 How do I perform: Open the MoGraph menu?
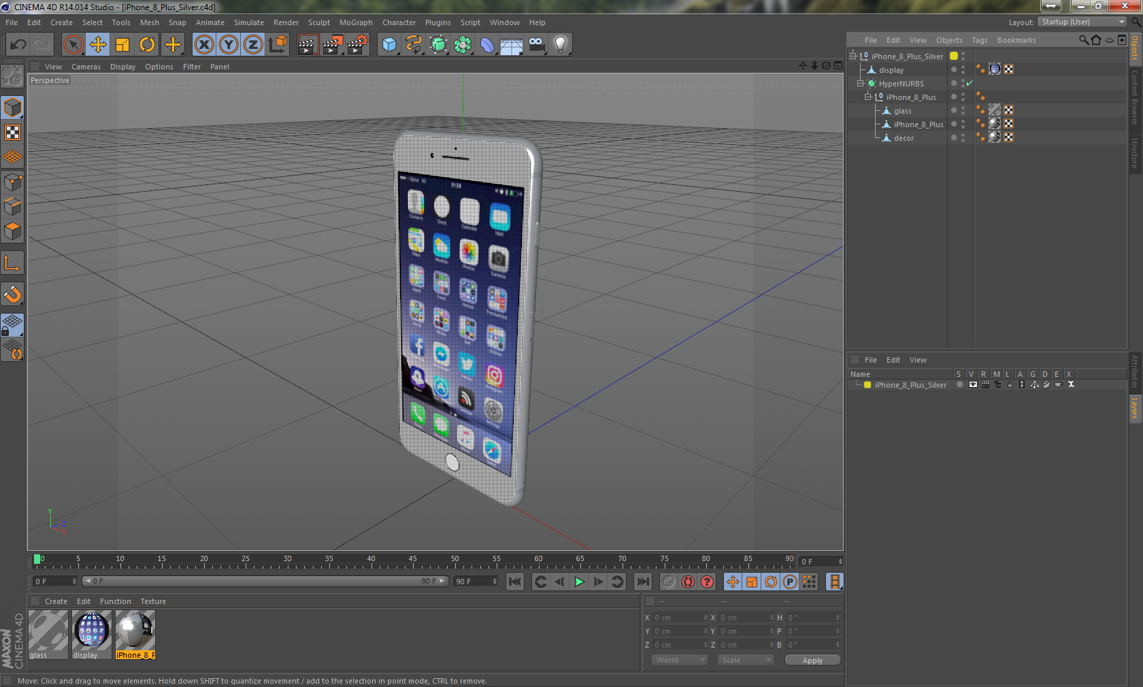(356, 22)
